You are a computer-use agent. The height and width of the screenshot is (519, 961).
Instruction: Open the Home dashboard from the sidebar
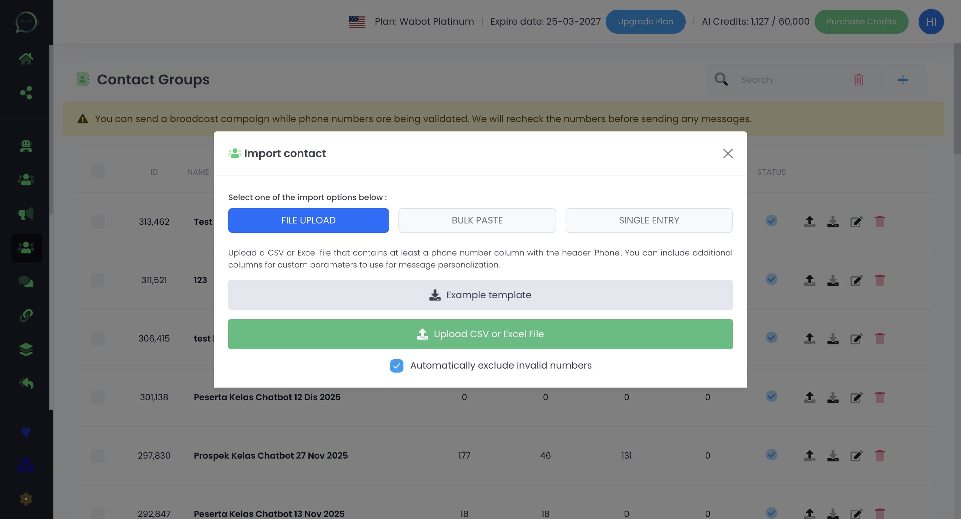point(26,58)
